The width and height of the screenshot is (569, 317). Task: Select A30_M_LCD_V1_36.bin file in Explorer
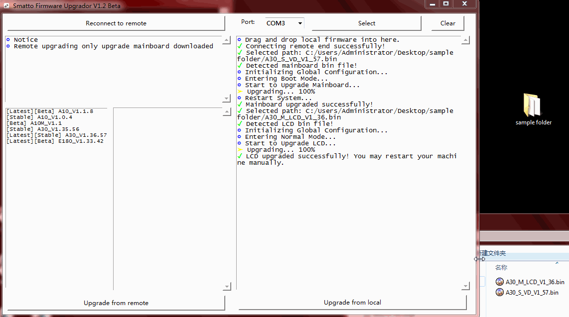click(530, 282)
